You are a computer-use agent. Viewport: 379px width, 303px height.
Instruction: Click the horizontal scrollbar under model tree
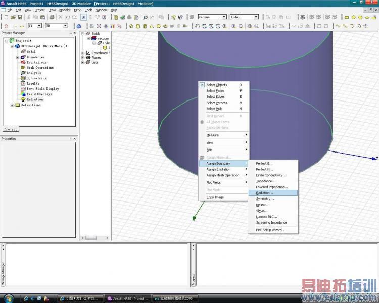[x=91, y=238]
